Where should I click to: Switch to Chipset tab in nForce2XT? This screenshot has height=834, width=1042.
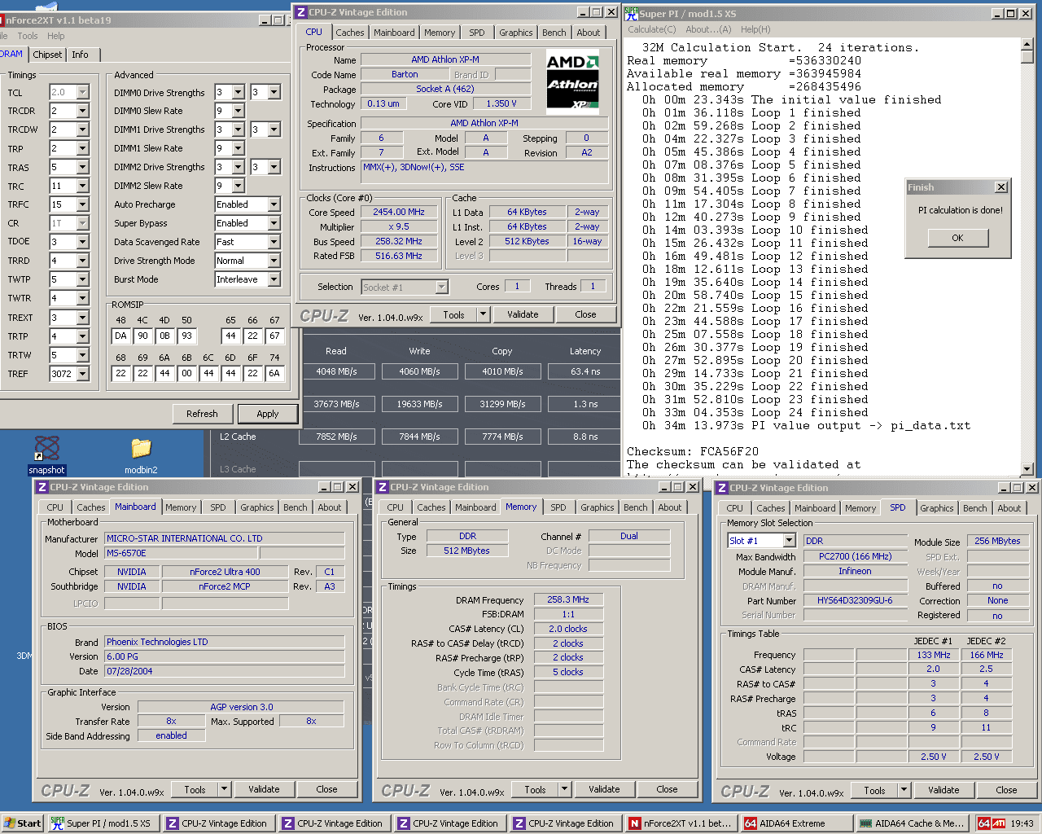pyautogui.click(x=47, y=55)
